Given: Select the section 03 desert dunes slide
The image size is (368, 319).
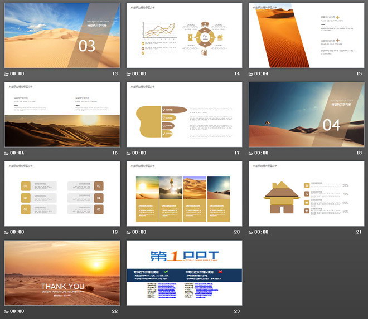Looking at the screenshot, I should click(x=62, y=35).
